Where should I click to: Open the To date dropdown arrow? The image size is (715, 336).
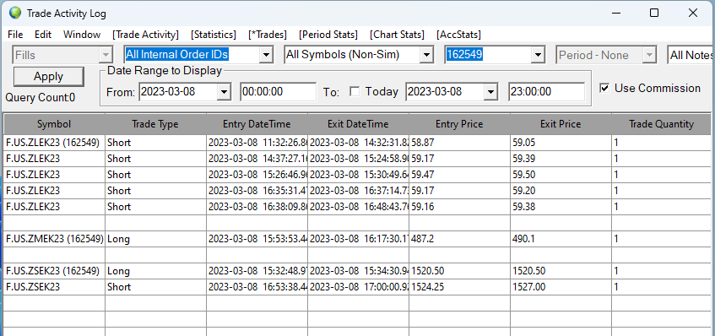click(x=490, y=92)
